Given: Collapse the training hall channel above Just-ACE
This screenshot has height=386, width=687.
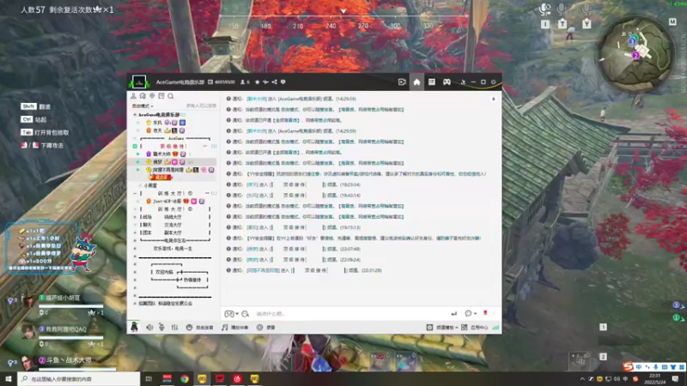Looking at the screenshot, I should (x=135, y=194).
